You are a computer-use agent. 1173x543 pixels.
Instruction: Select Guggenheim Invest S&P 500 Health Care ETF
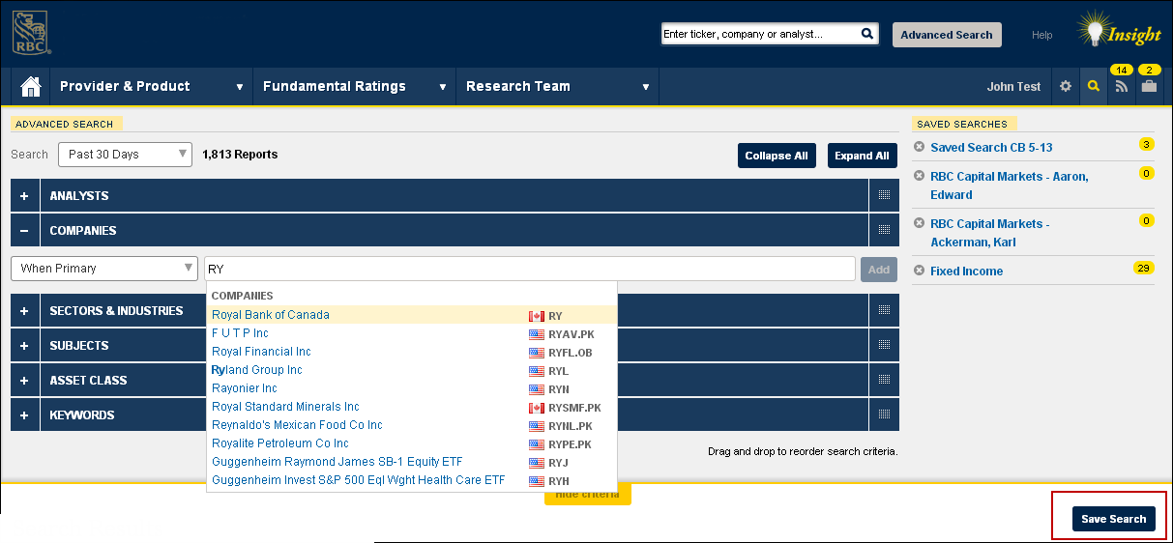coord(412,480)
